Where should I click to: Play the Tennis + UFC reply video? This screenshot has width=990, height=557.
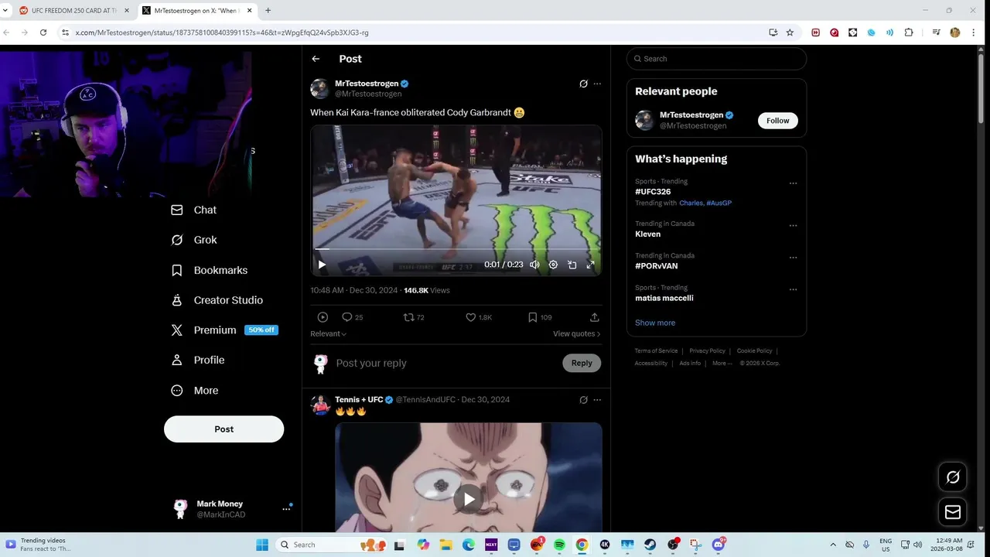(469, 499)
